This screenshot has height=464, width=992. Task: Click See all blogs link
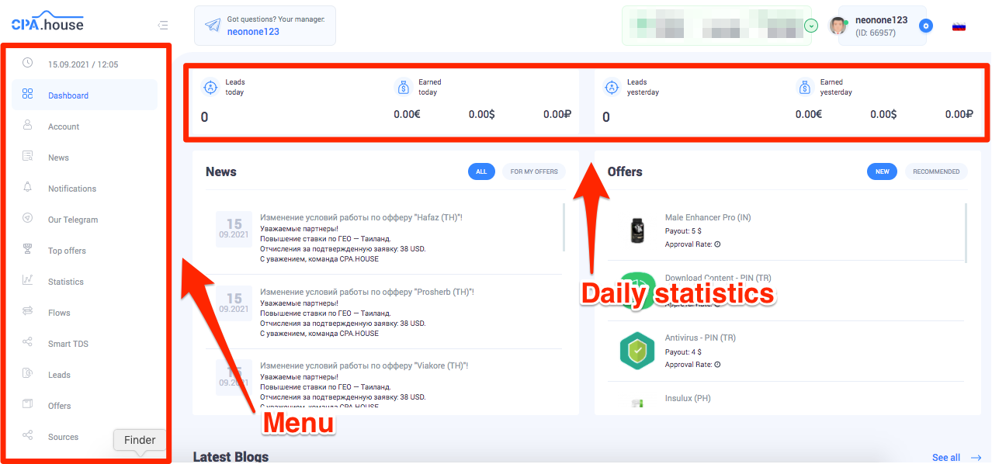click(x=945, y=457)
